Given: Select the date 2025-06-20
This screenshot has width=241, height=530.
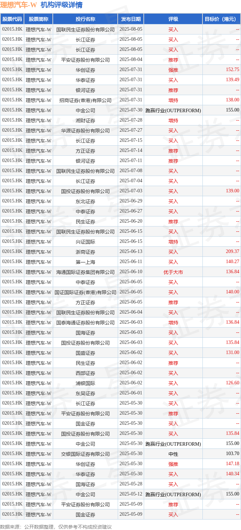Looking at the screenshot, I should 131,221.
